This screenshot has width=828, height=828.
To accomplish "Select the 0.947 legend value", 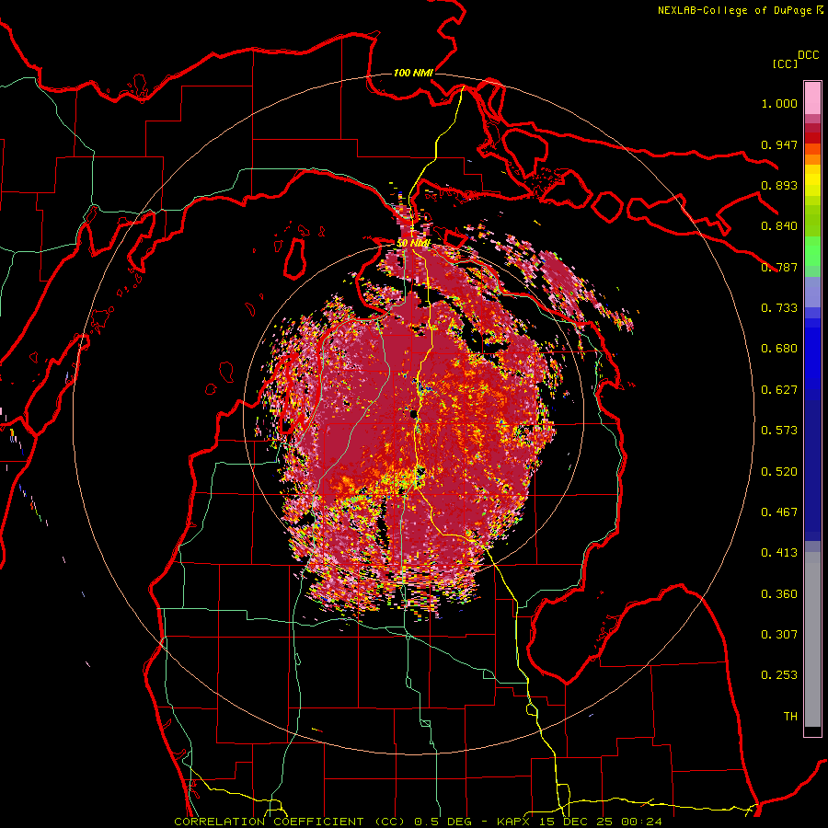I will 779,144.
